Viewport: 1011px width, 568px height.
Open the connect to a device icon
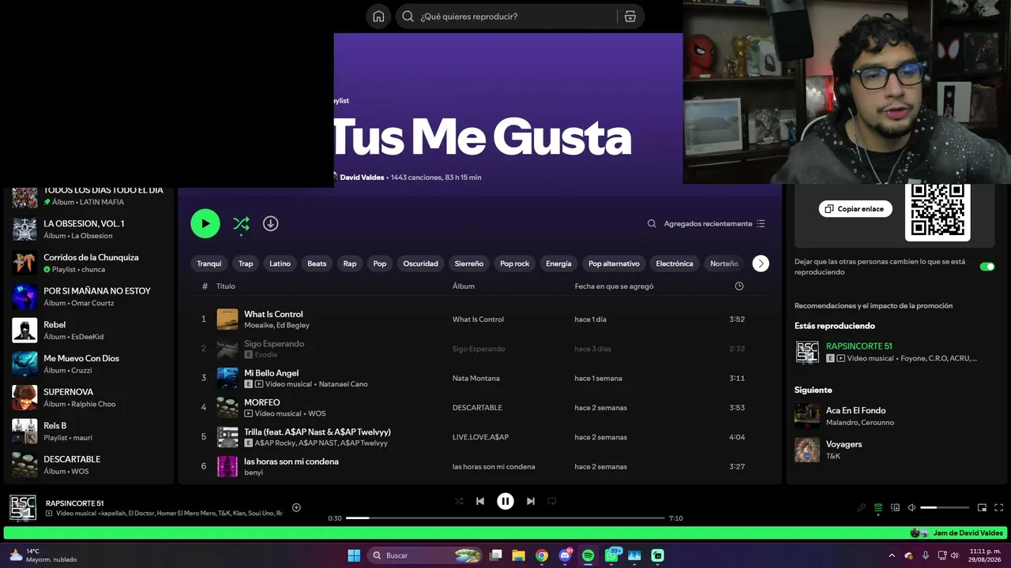[895, 508]
